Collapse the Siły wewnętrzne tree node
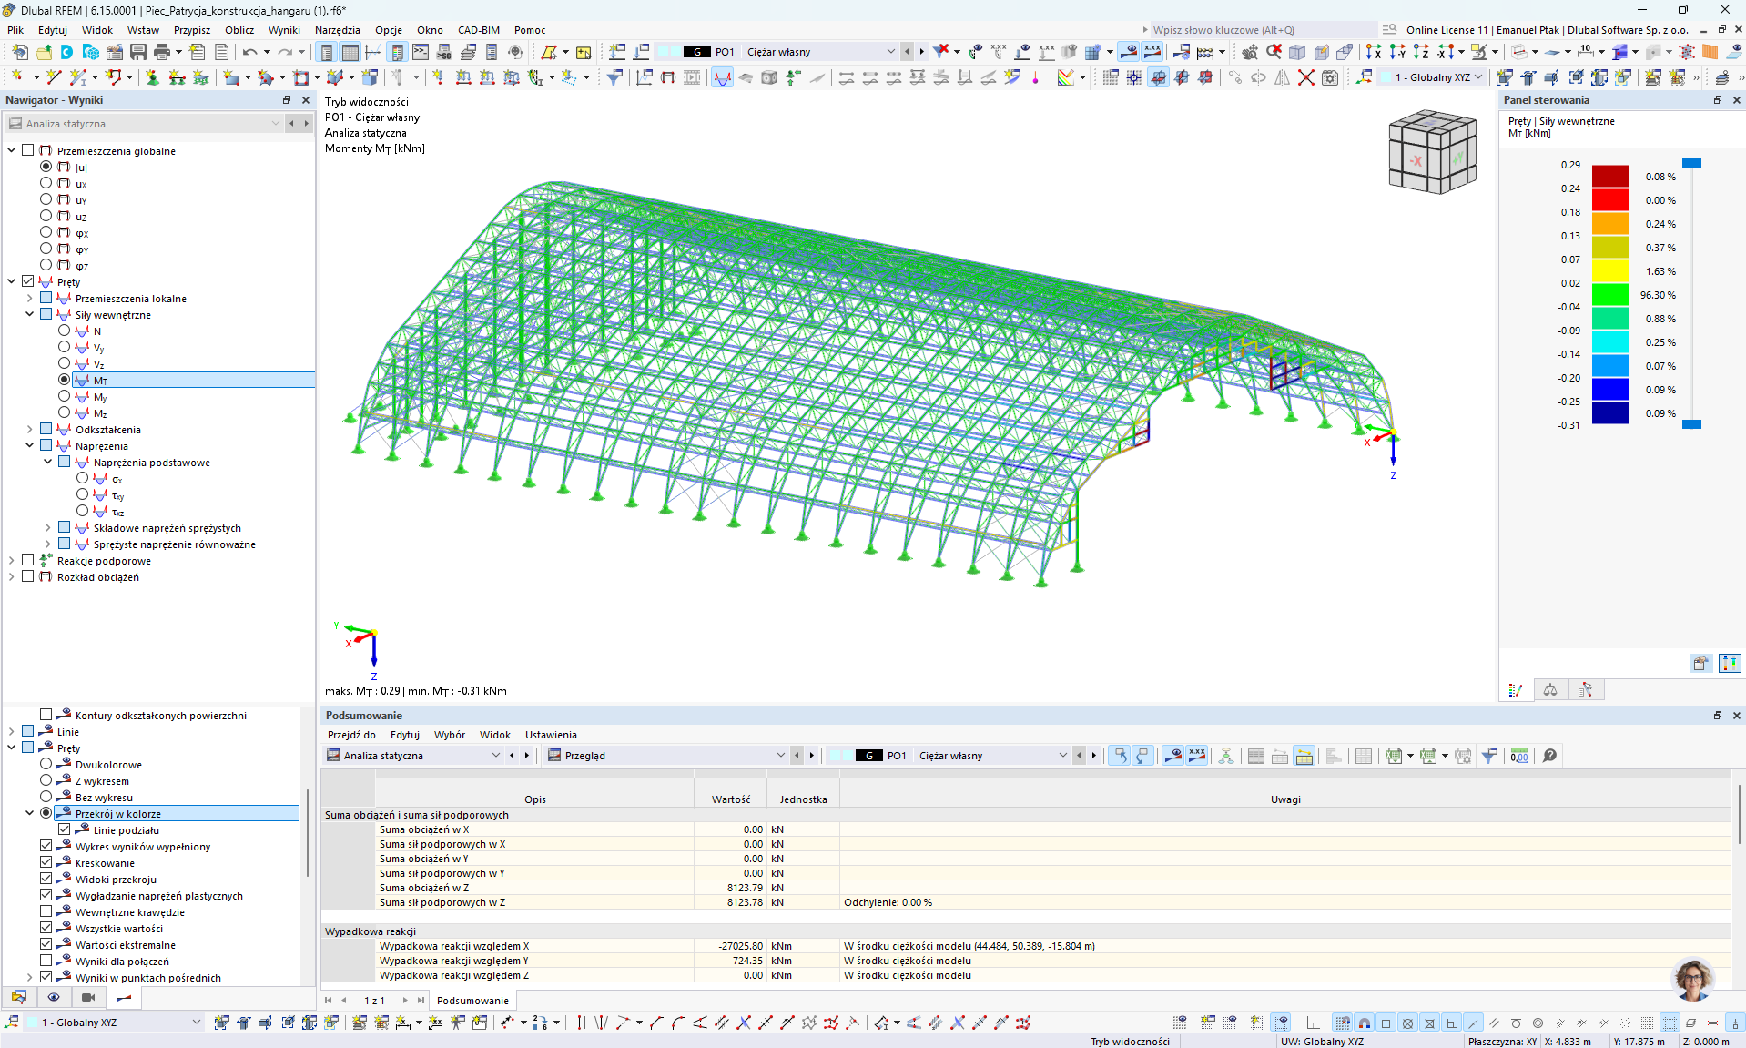1746x1048 pixels. click(30, 314)
